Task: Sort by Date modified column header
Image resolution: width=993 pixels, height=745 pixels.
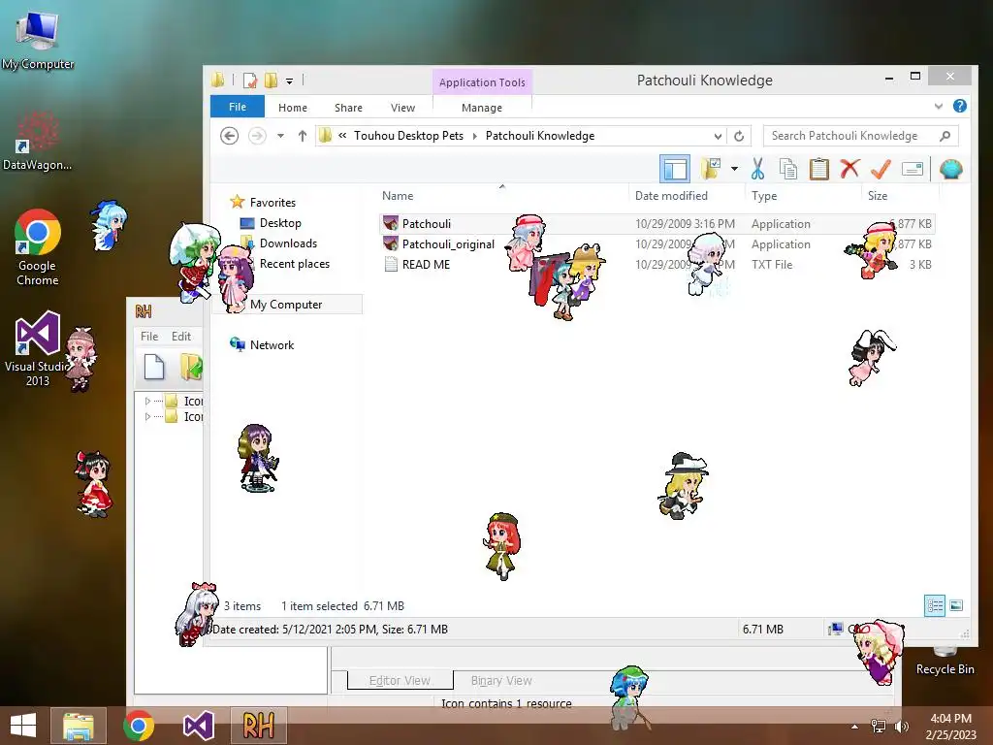Action: [671, 196]
